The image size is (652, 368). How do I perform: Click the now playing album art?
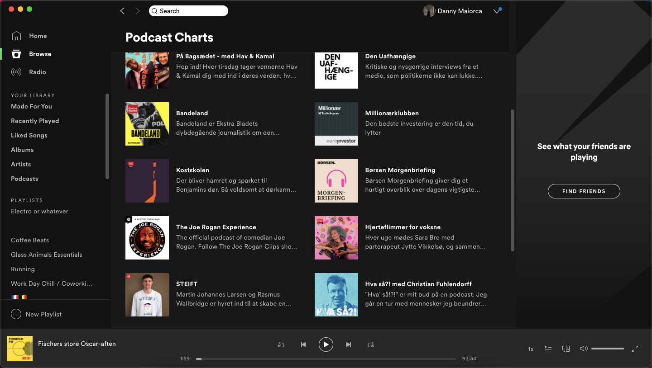20,349
